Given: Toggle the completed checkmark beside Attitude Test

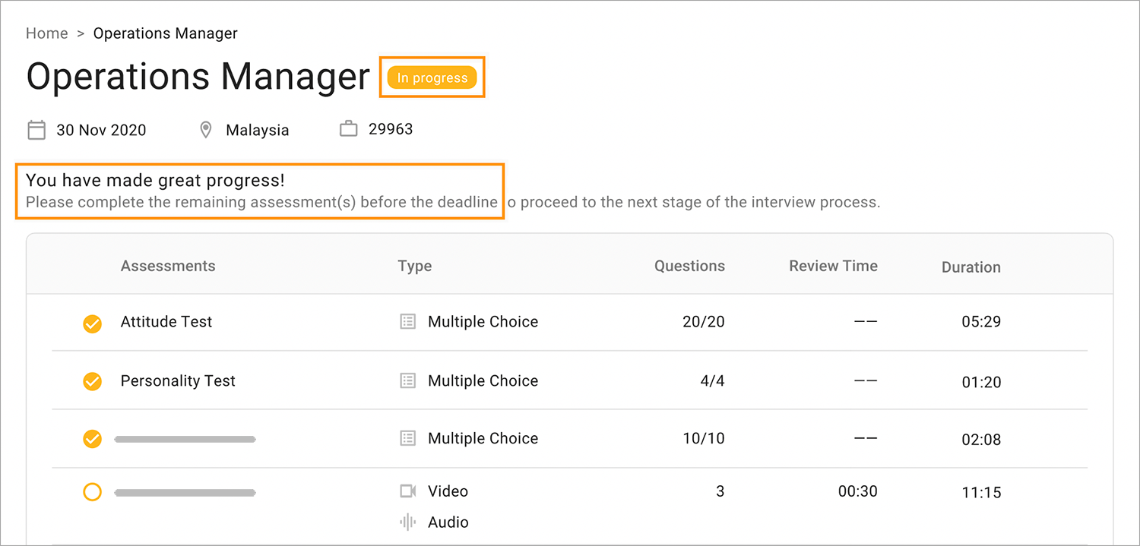Looking at the screenshot, I should pyautogui.click(x=92, y=323).
